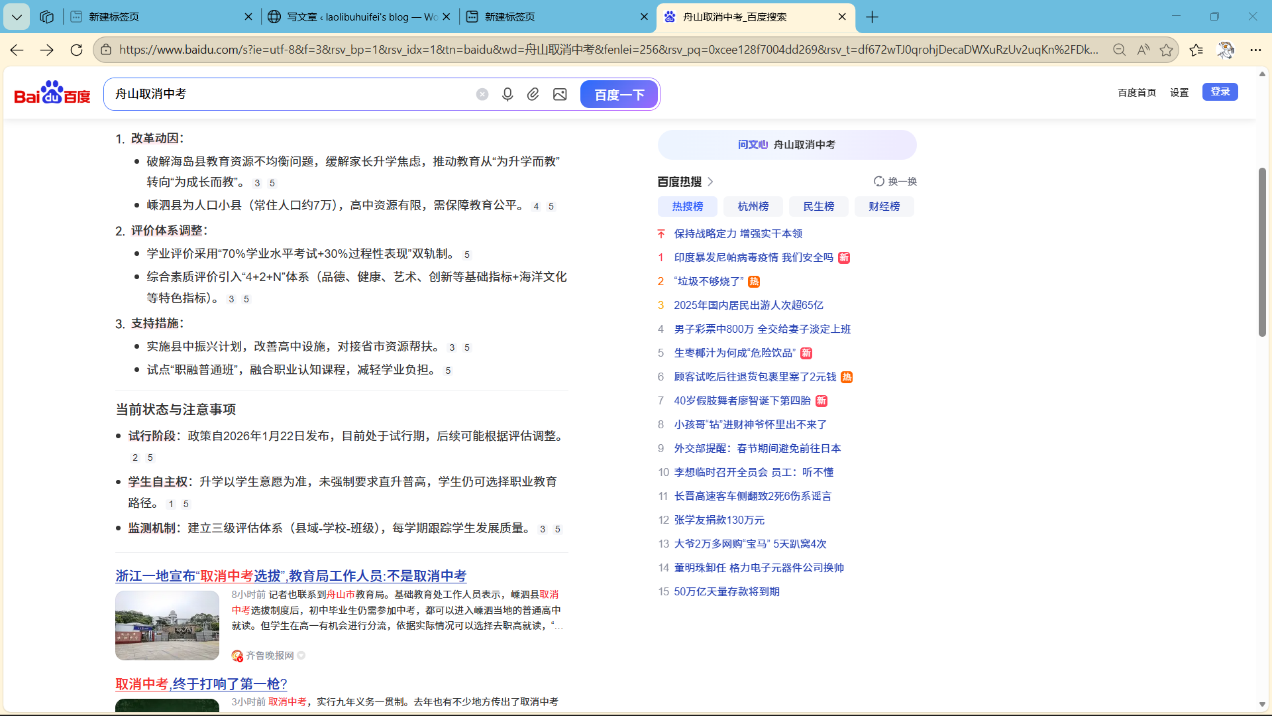Viewport: 1272px width, 716px height.
Task: Switch to the 民生榜 tab
Action: (x=818, y=206)
